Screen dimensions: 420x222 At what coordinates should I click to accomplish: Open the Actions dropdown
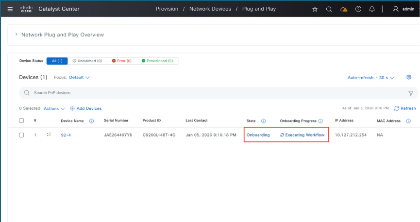point(54,109)
